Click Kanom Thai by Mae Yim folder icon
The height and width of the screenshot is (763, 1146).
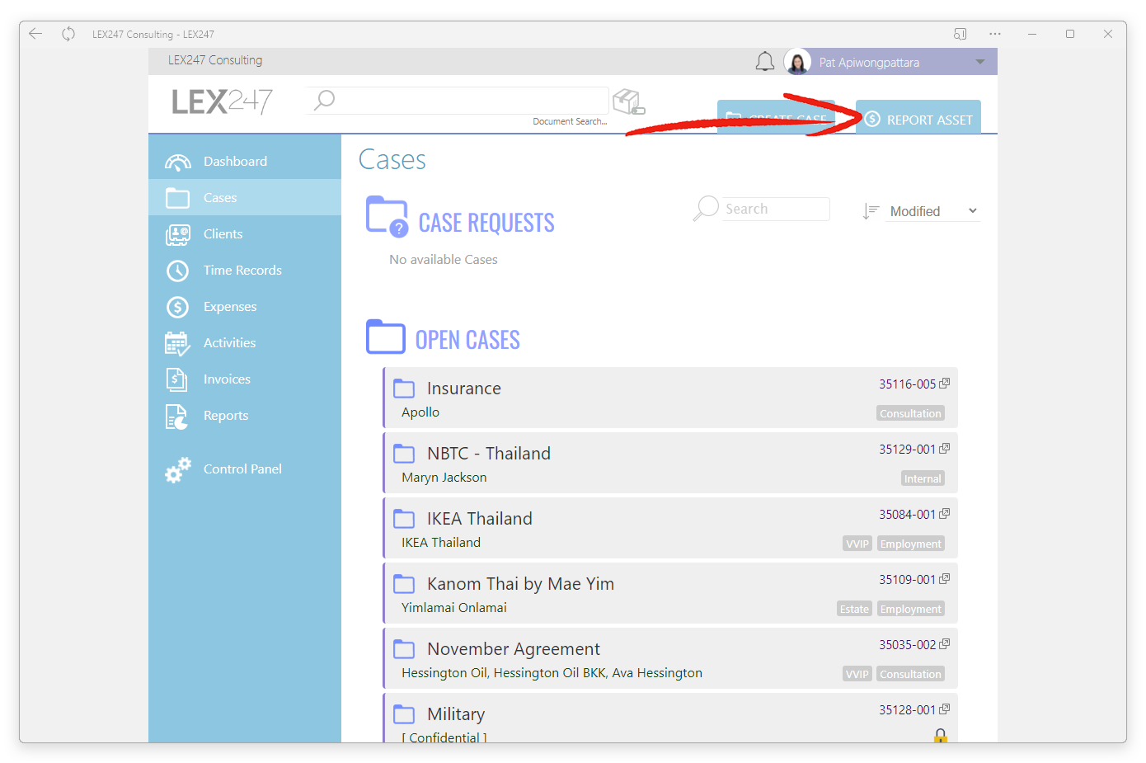(404, 584)
